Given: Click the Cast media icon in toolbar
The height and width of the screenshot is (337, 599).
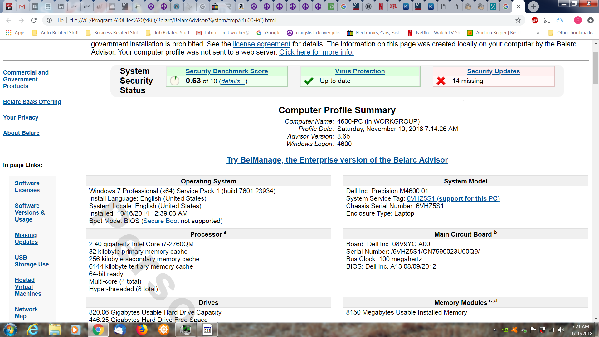Looking at the screenshot, I should (x=547, y=20).
